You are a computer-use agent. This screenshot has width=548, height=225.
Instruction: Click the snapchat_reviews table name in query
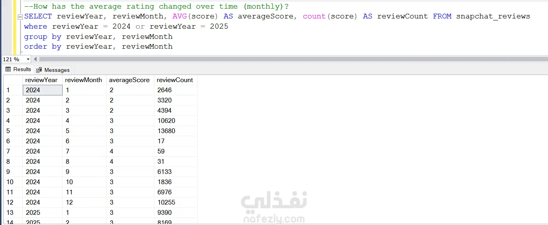point(493,16)
